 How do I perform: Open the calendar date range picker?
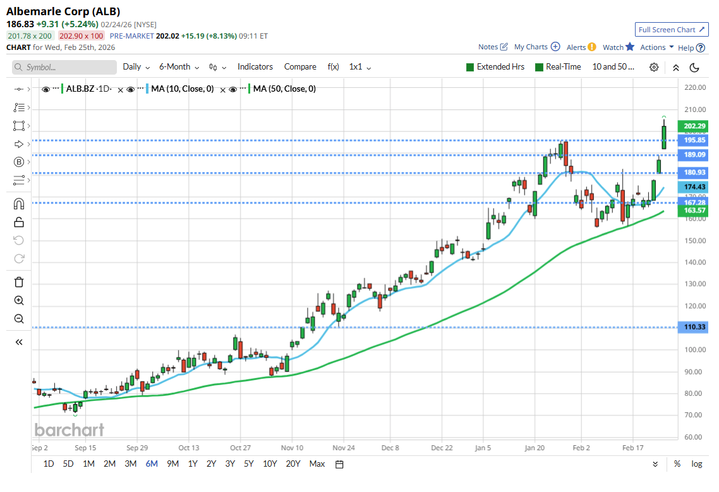coord(339,464)
